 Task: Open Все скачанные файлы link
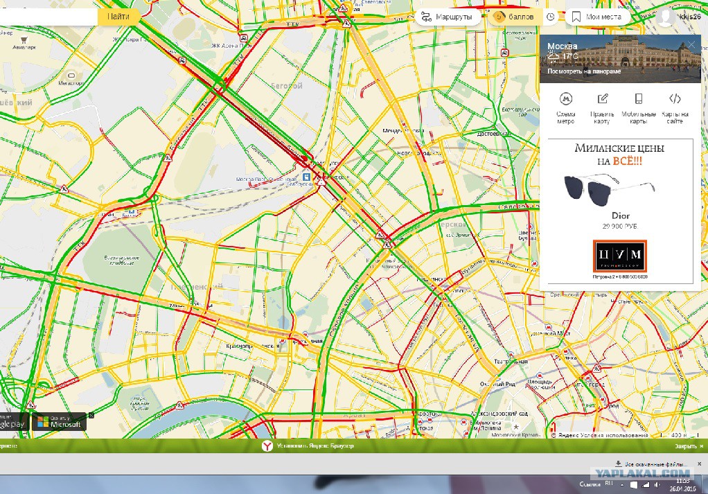tap(652, 464)
